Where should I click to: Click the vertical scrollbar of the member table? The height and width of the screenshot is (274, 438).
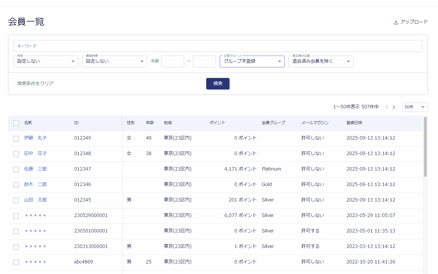point(425,147)
